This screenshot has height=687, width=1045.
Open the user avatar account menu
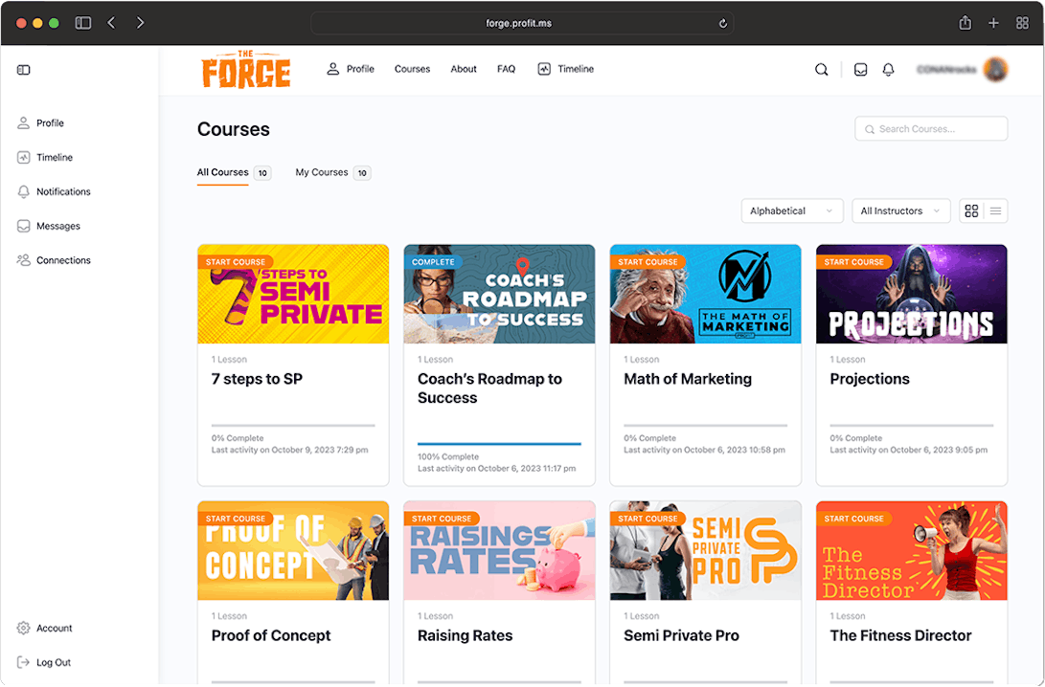tap(995, 70)
